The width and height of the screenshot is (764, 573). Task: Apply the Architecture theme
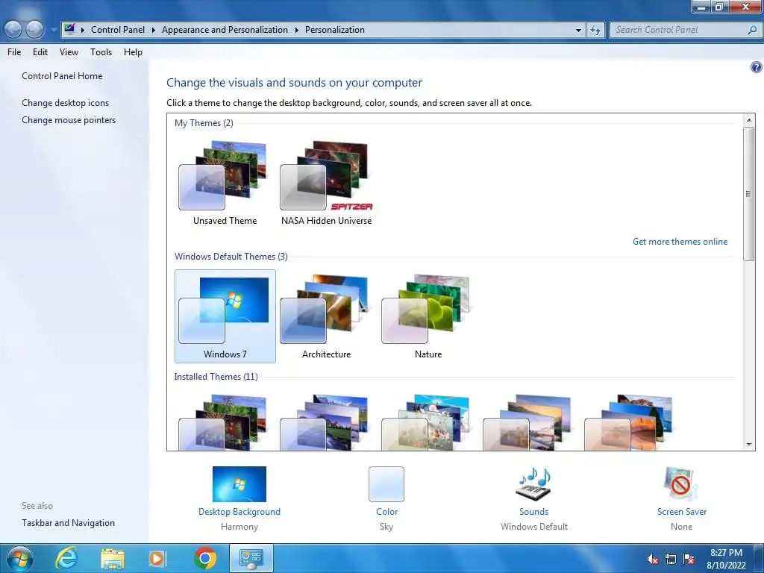[x=326, y=316]
